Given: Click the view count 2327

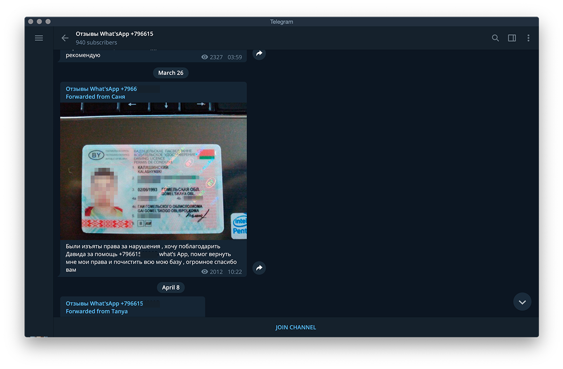Looking at the screenshot, I should (212, 57).
